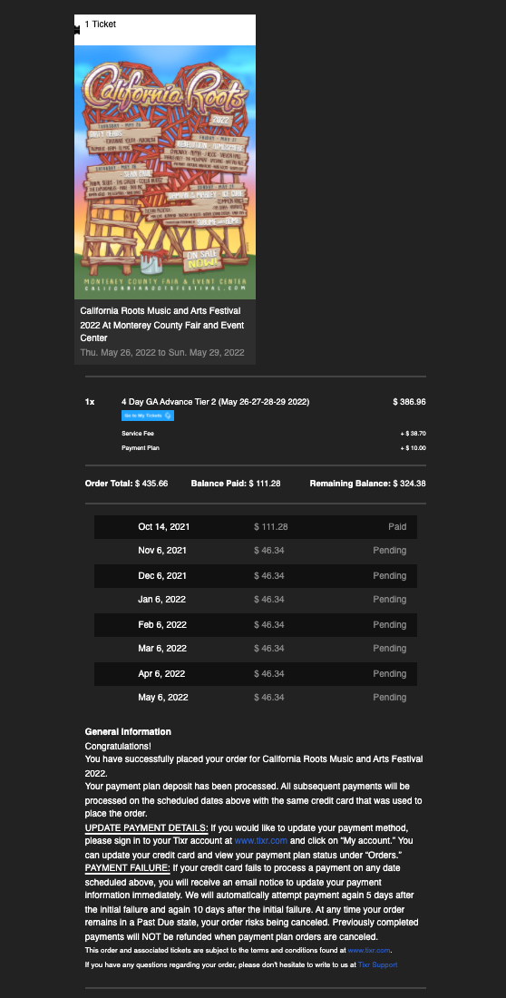Click the 'Pending' status in Dec 6, 2021 row
Screen dimensions: 506x998
(x=390, y=576)
